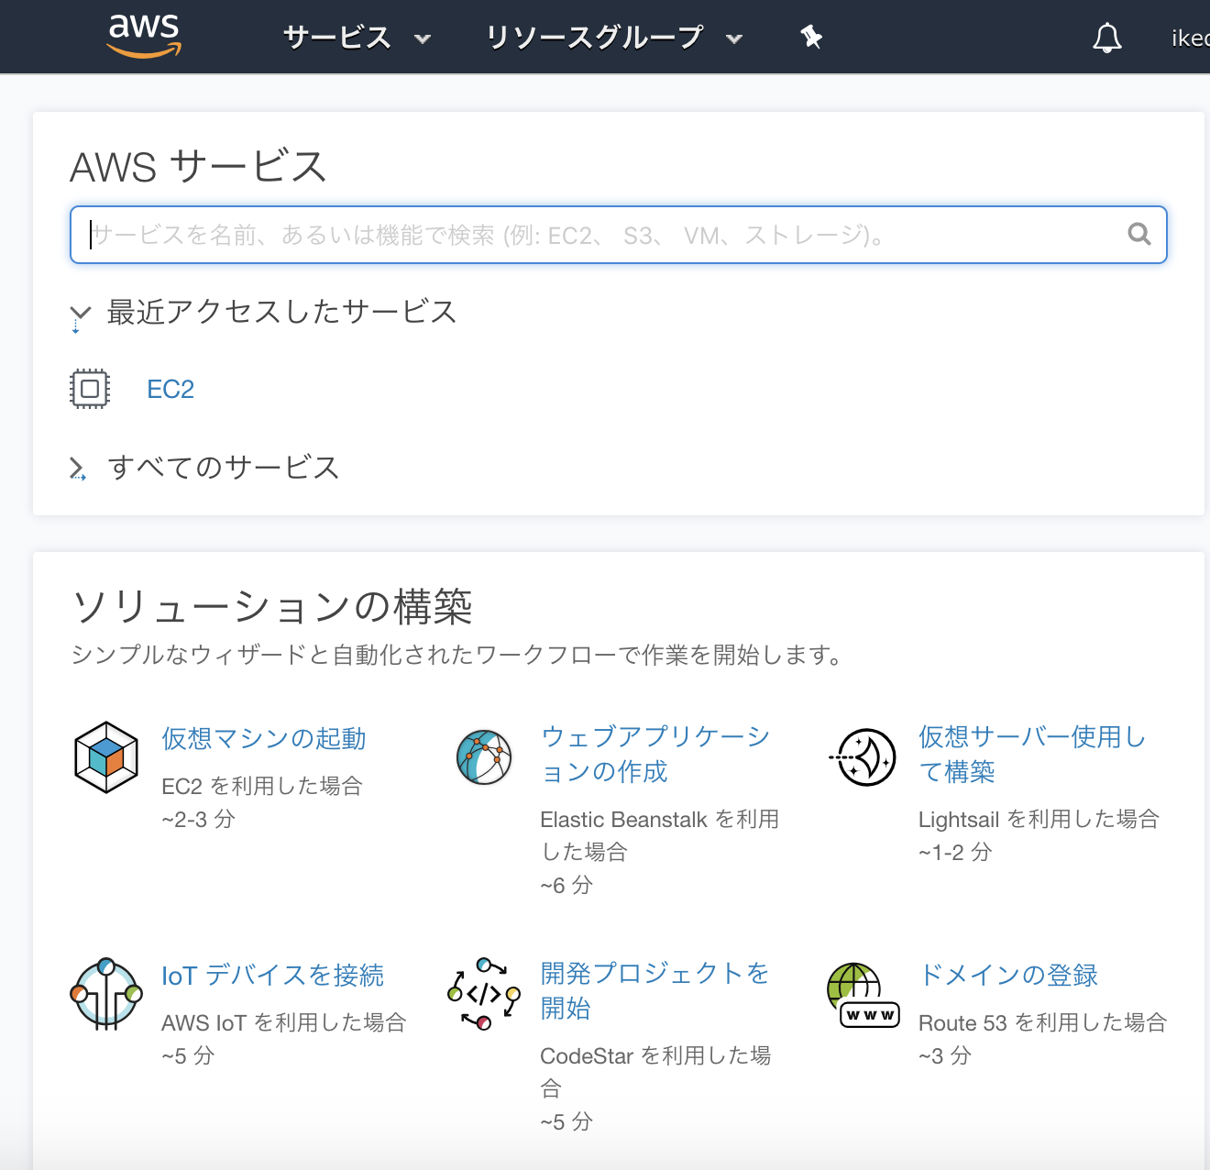Click 'EC2 を利用した場合' text

click(262, 786)
